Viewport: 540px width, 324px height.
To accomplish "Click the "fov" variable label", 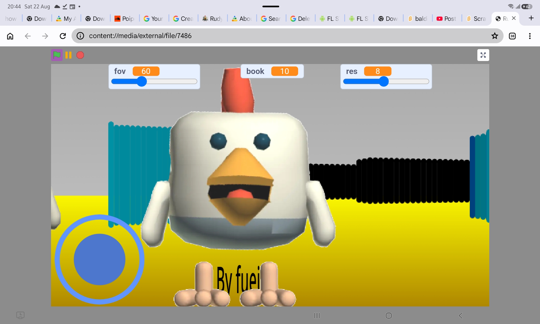I will point(120,71).
